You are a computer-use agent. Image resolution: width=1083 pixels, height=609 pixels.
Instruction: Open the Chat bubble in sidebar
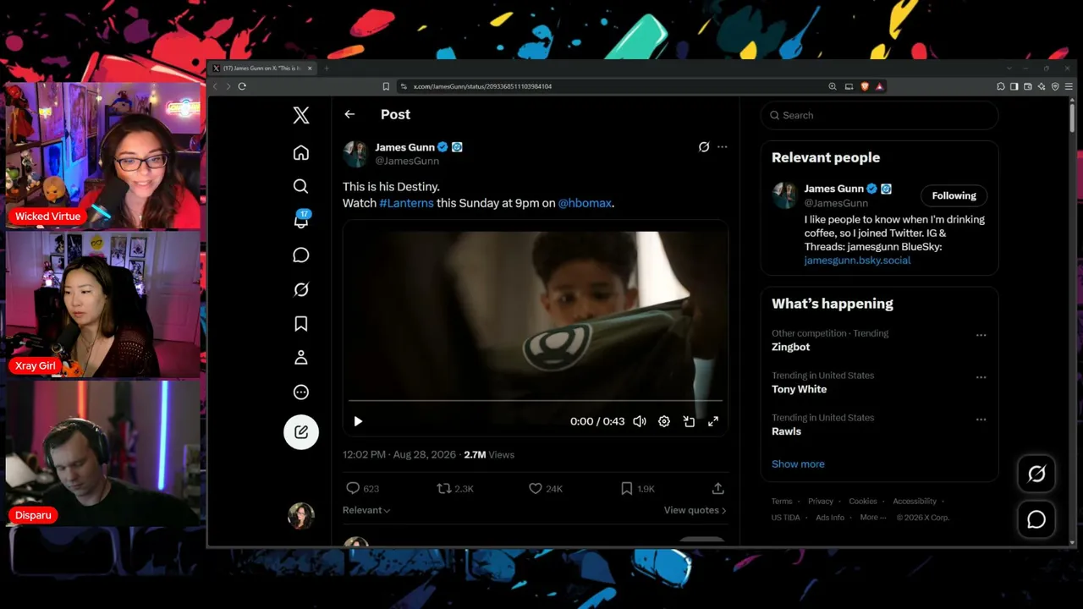(301, 255)
